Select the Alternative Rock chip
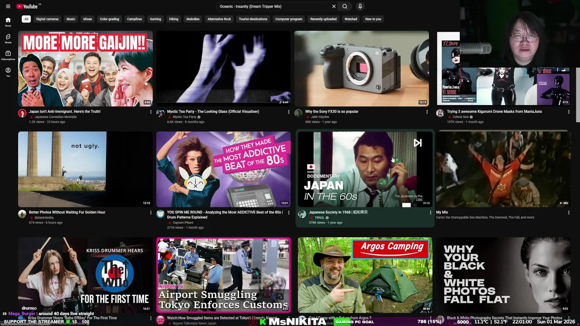The height and width of the screenshot is (326, 580). tap(219, 19)
